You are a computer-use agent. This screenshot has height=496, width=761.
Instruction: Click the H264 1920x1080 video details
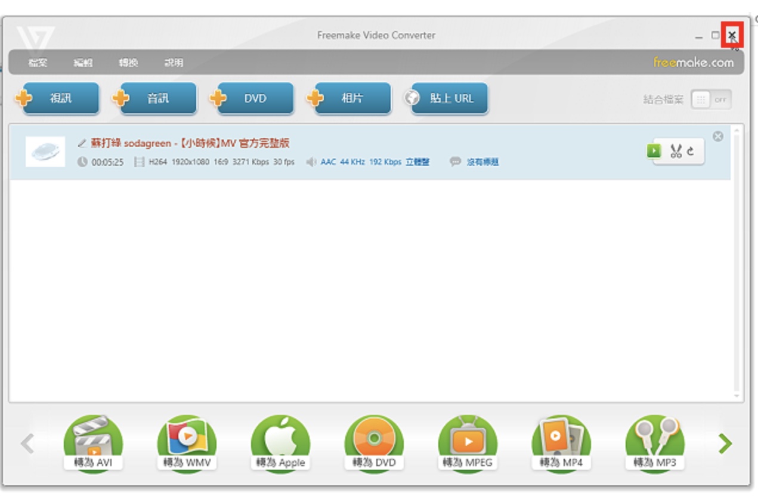[222, 162]
